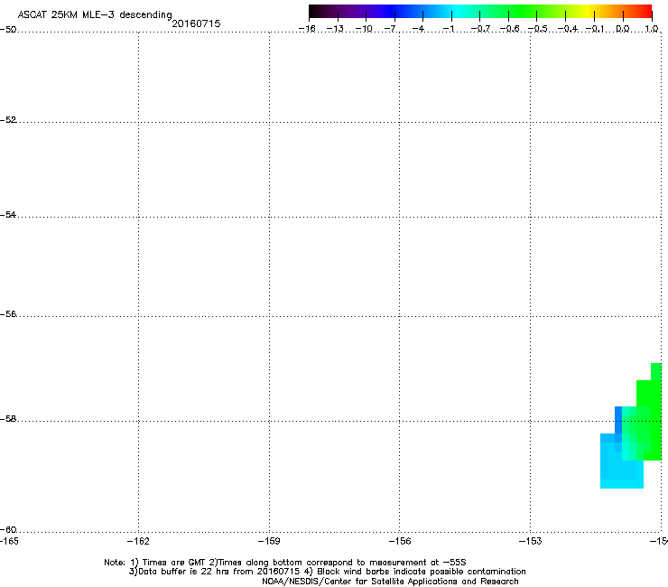668x587 pixels.
Task: Click the '-165' longitude axis label
Action: (9, 541)
